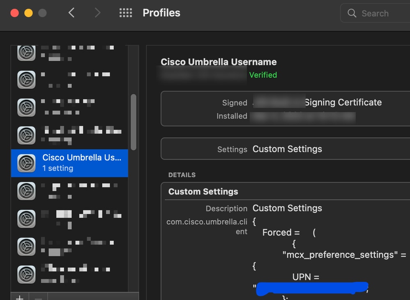Show all preferences via grid icon
The image size is (410, 300).
click(x=125, y=13)
